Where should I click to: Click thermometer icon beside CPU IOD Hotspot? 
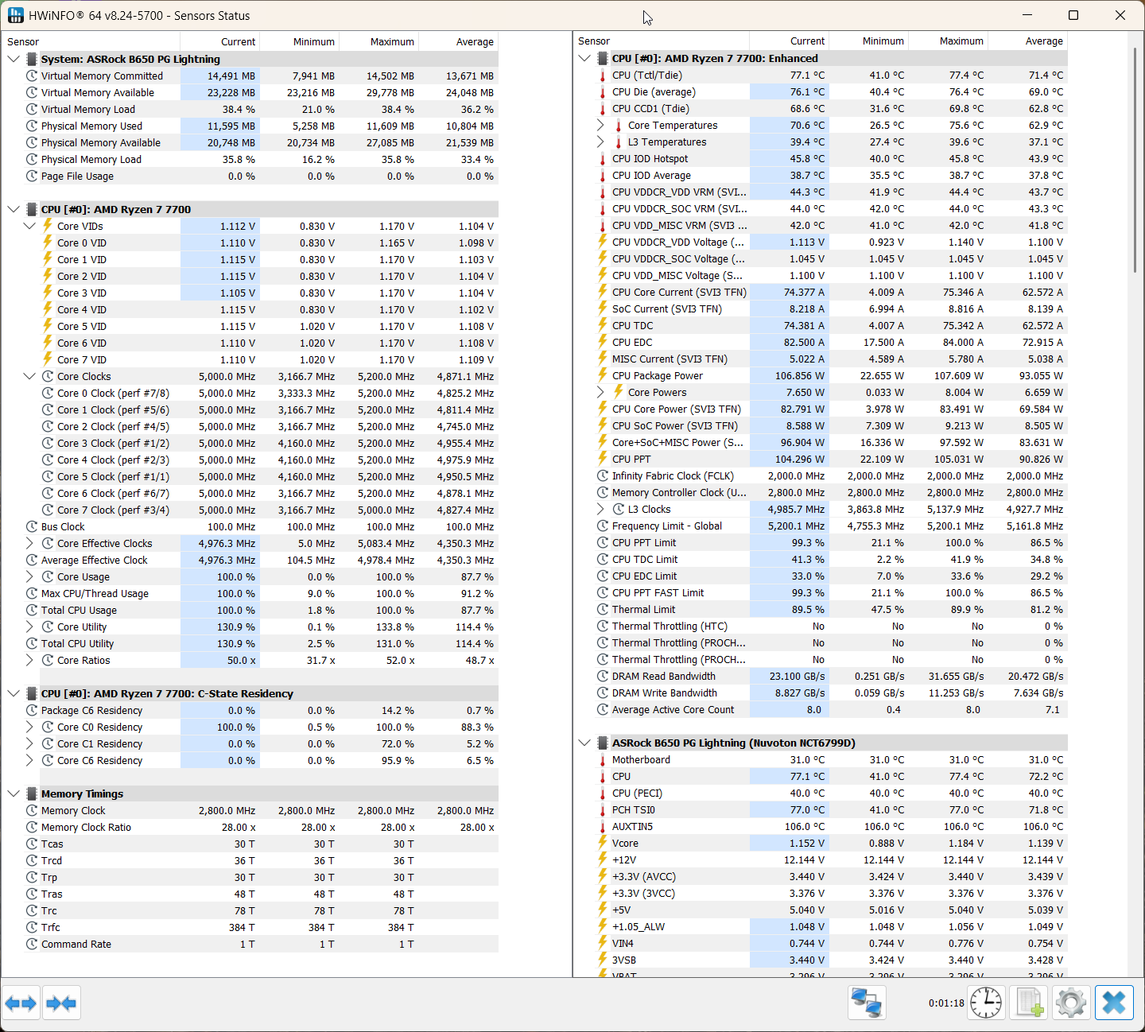click(x=602, y=159)
